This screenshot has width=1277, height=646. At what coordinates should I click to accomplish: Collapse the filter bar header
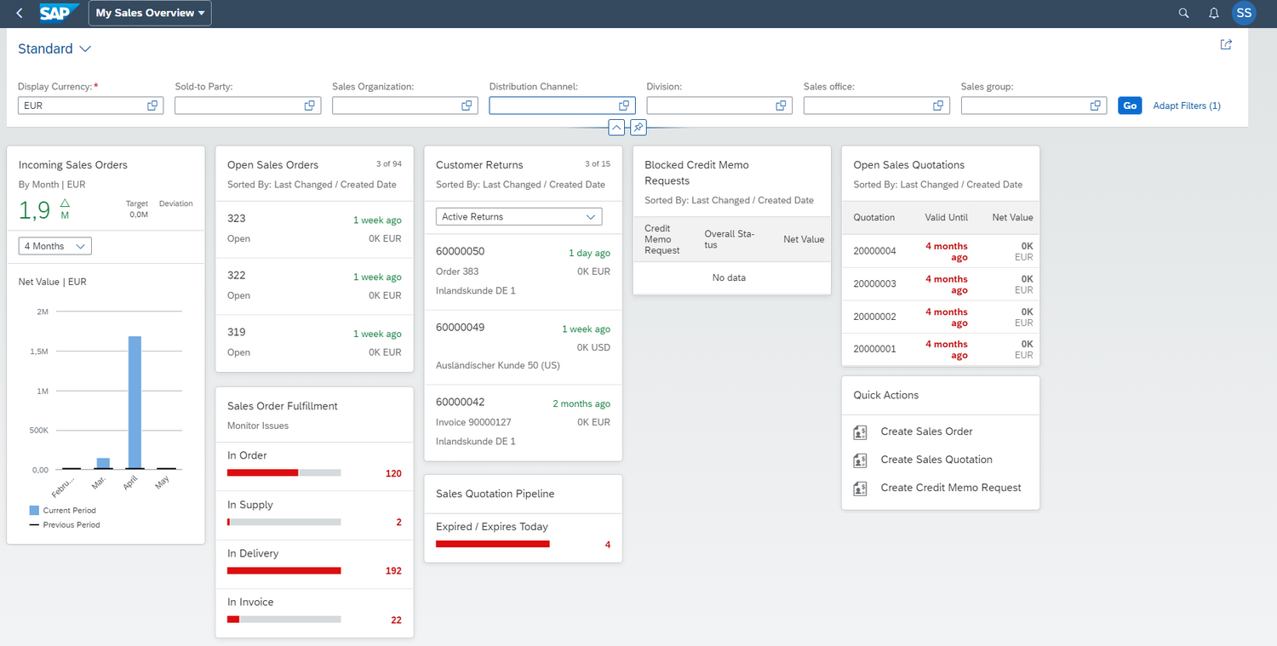[617, 128]
